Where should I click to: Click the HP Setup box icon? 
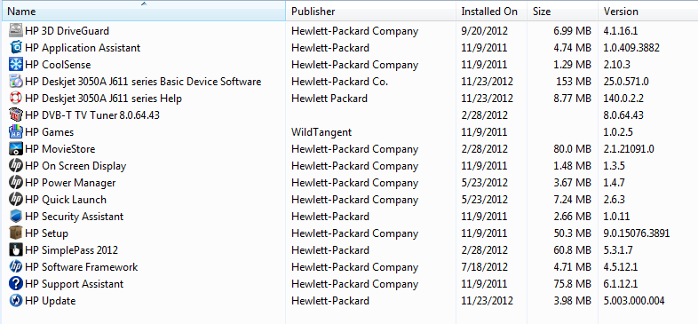[16, 233]
